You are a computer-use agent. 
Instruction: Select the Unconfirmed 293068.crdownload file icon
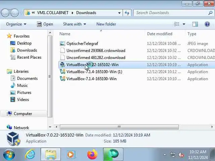click(62, 51)
